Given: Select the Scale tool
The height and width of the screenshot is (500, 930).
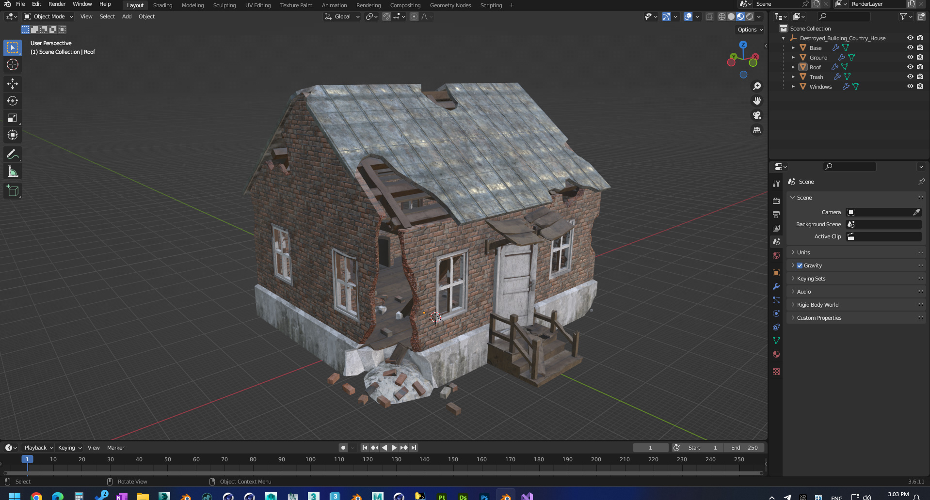Looking at the screenshot, I should point(13,118).
